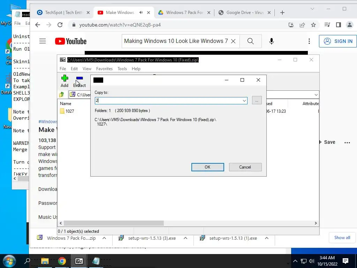357x268 pixels.
Task: Open the 7-Zip Favorites menu
Action: (x=104, y=69)
